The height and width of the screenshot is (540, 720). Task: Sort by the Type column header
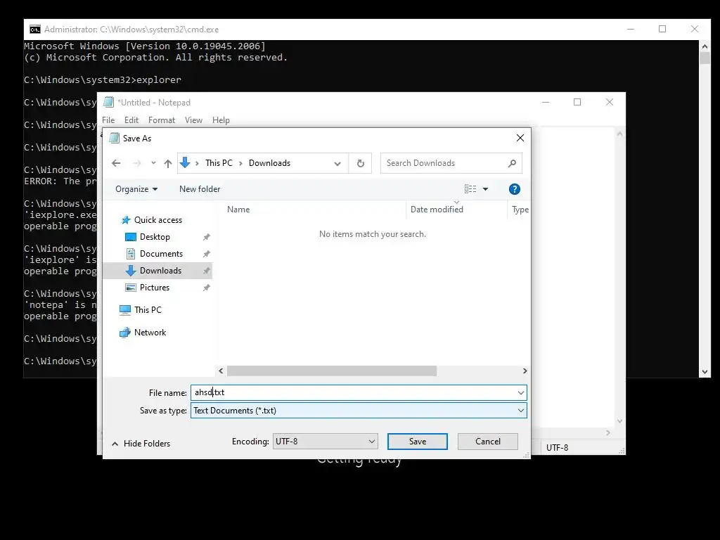520,210
